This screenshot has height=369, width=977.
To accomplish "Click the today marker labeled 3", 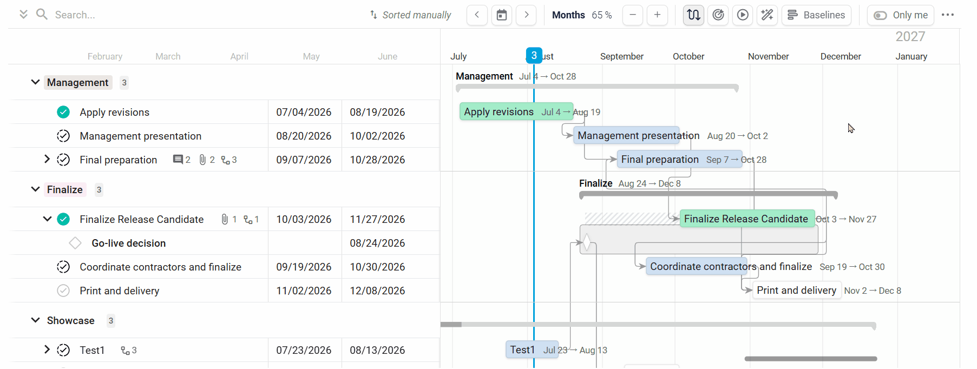I will [x=534, y=55].
